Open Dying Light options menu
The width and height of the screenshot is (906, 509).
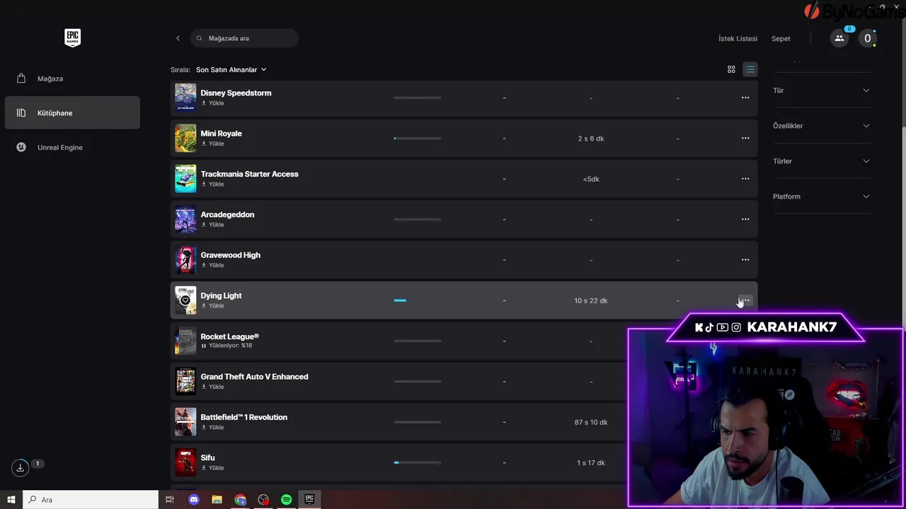point(745,300)
